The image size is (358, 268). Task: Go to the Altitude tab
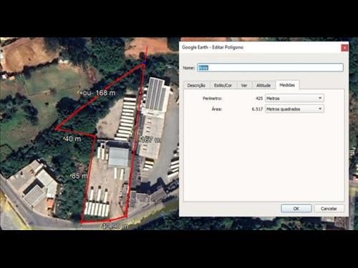pos(263,85)
